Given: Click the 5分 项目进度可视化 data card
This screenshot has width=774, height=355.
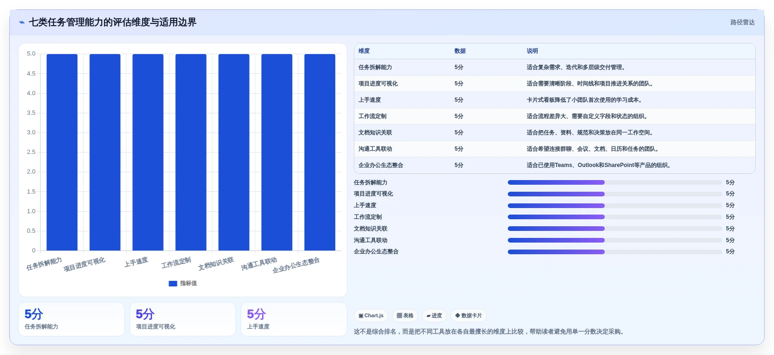Looking at the screenshot, I should pyautogui.click(x=183, y=319).
